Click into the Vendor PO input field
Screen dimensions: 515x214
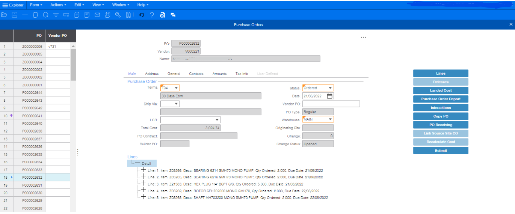(331, 104)
